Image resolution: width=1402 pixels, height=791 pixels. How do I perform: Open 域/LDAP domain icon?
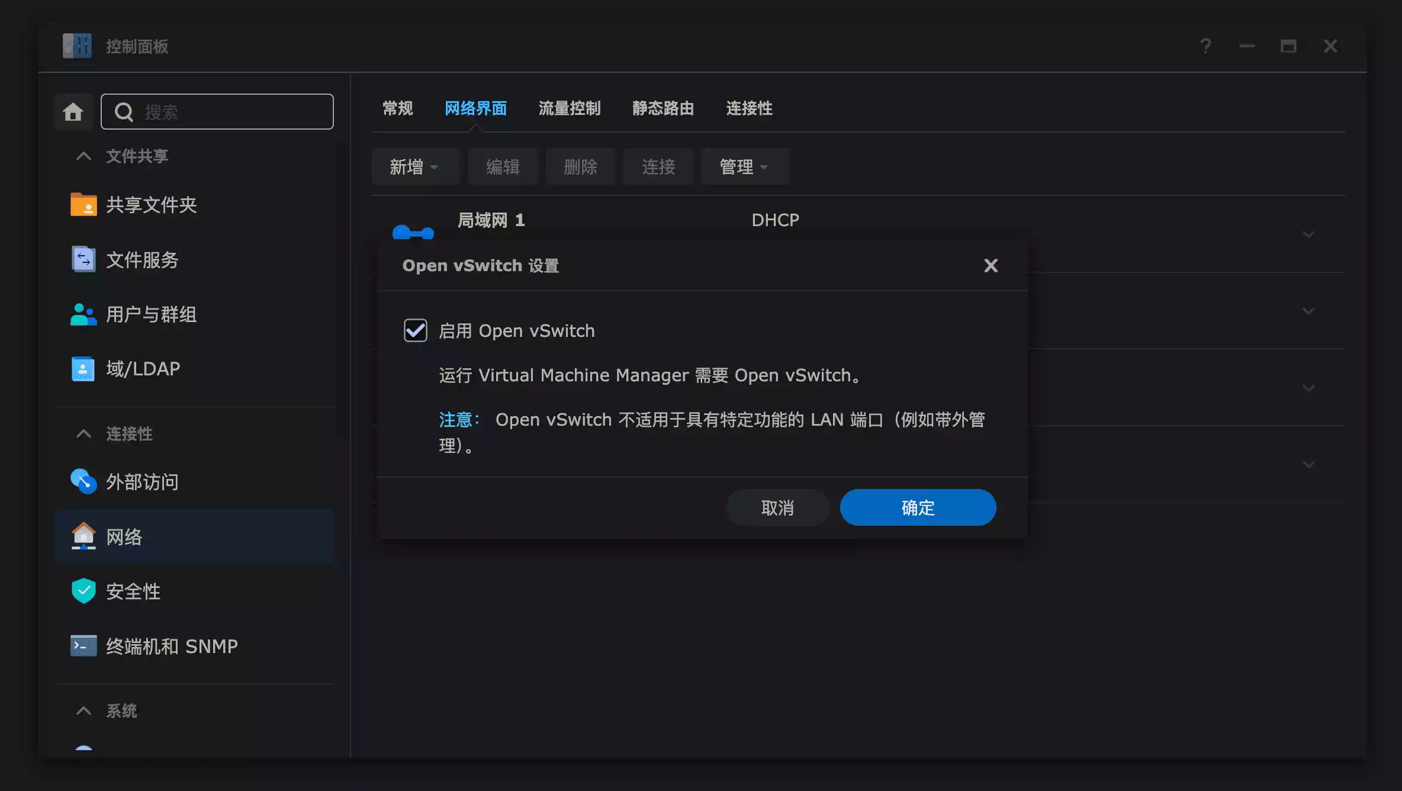pos(83,369)
